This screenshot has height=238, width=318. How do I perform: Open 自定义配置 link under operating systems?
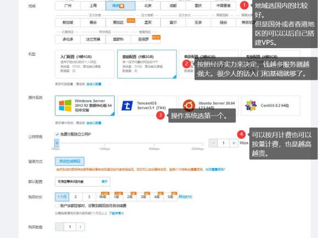click(94, 123)
